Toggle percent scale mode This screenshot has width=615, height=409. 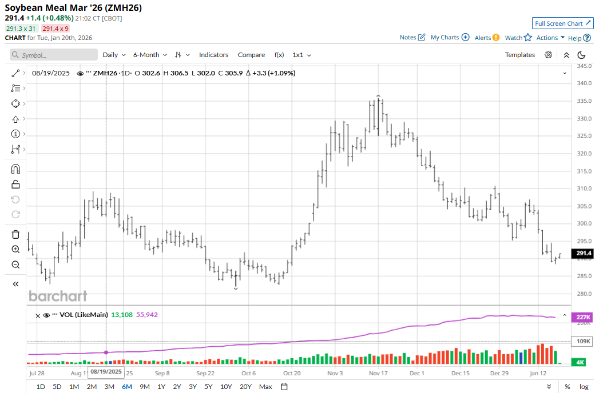coord(567,387)
